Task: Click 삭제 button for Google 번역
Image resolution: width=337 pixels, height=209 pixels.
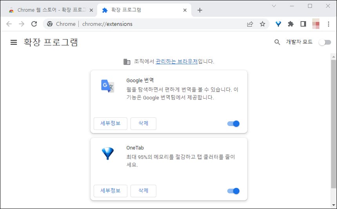Action: point(143,124)
